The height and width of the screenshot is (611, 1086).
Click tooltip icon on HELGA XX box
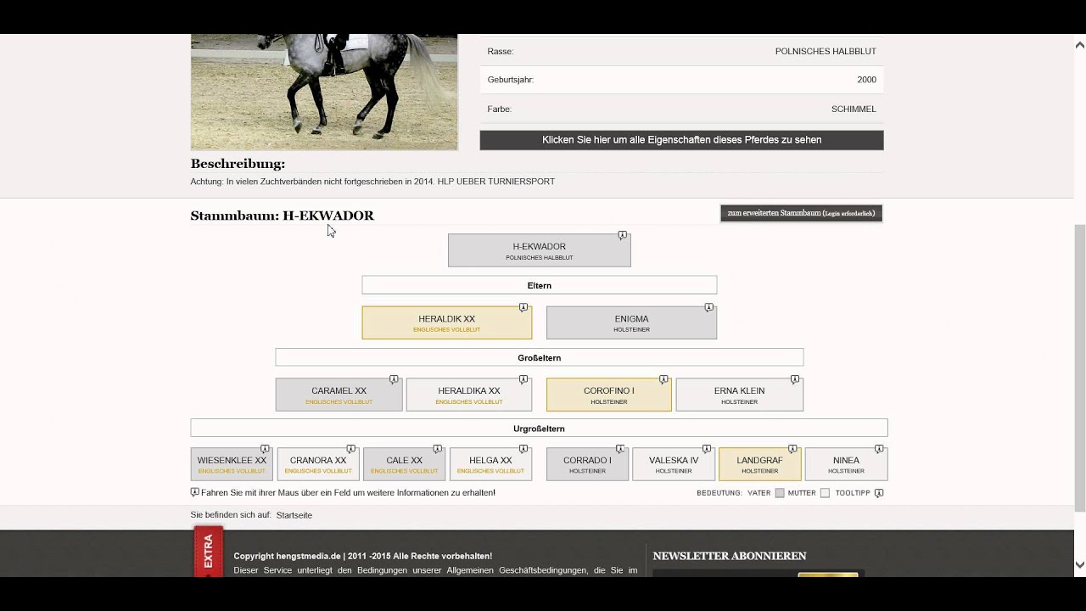pos(523,449)
